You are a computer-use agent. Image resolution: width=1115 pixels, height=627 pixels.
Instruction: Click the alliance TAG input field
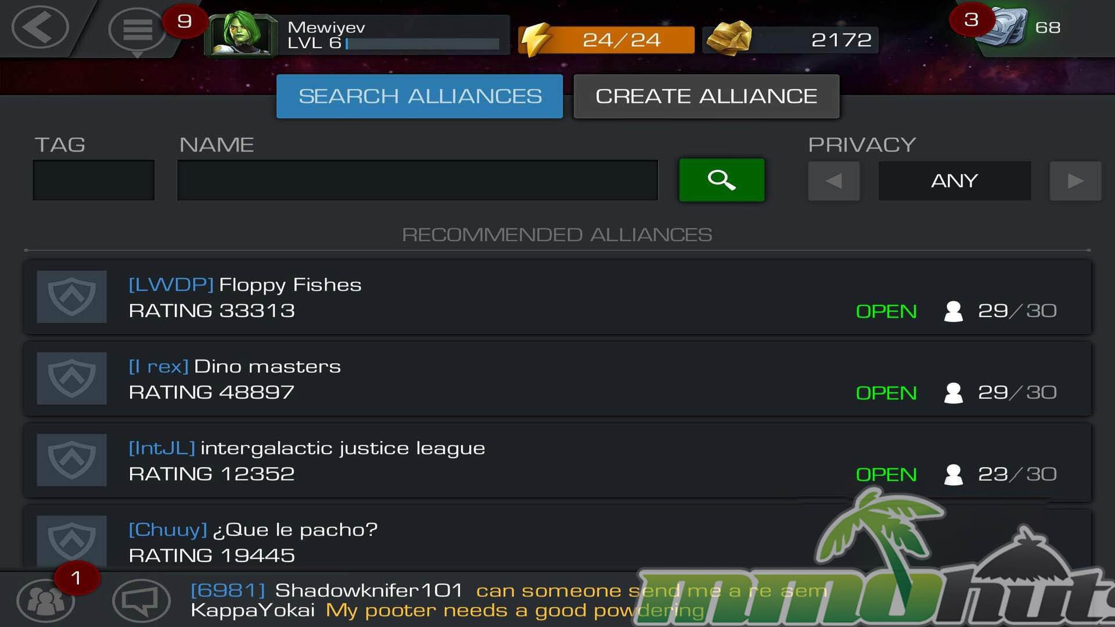coord(93,180)
